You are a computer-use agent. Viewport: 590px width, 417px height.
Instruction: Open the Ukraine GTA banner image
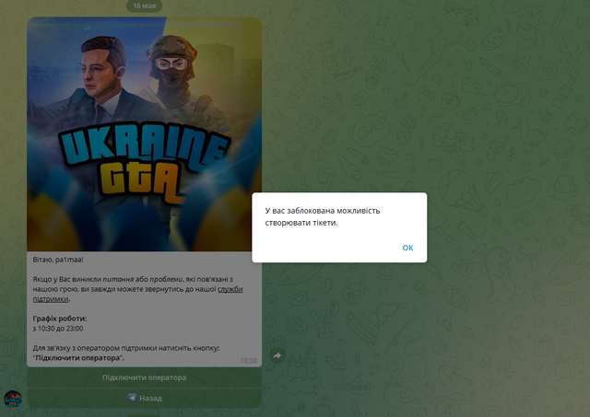144,134
